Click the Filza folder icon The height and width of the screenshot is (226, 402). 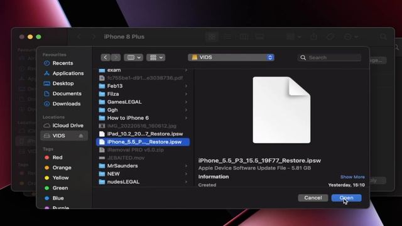pos(102,94)
